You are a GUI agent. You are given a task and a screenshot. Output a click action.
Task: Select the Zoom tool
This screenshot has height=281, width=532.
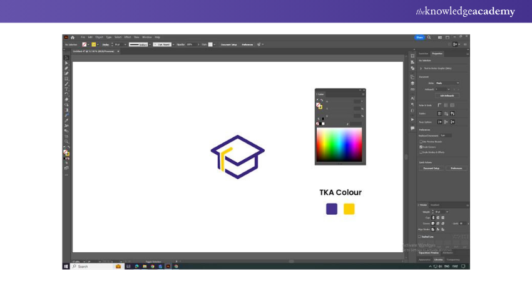(x=66, y=141)
